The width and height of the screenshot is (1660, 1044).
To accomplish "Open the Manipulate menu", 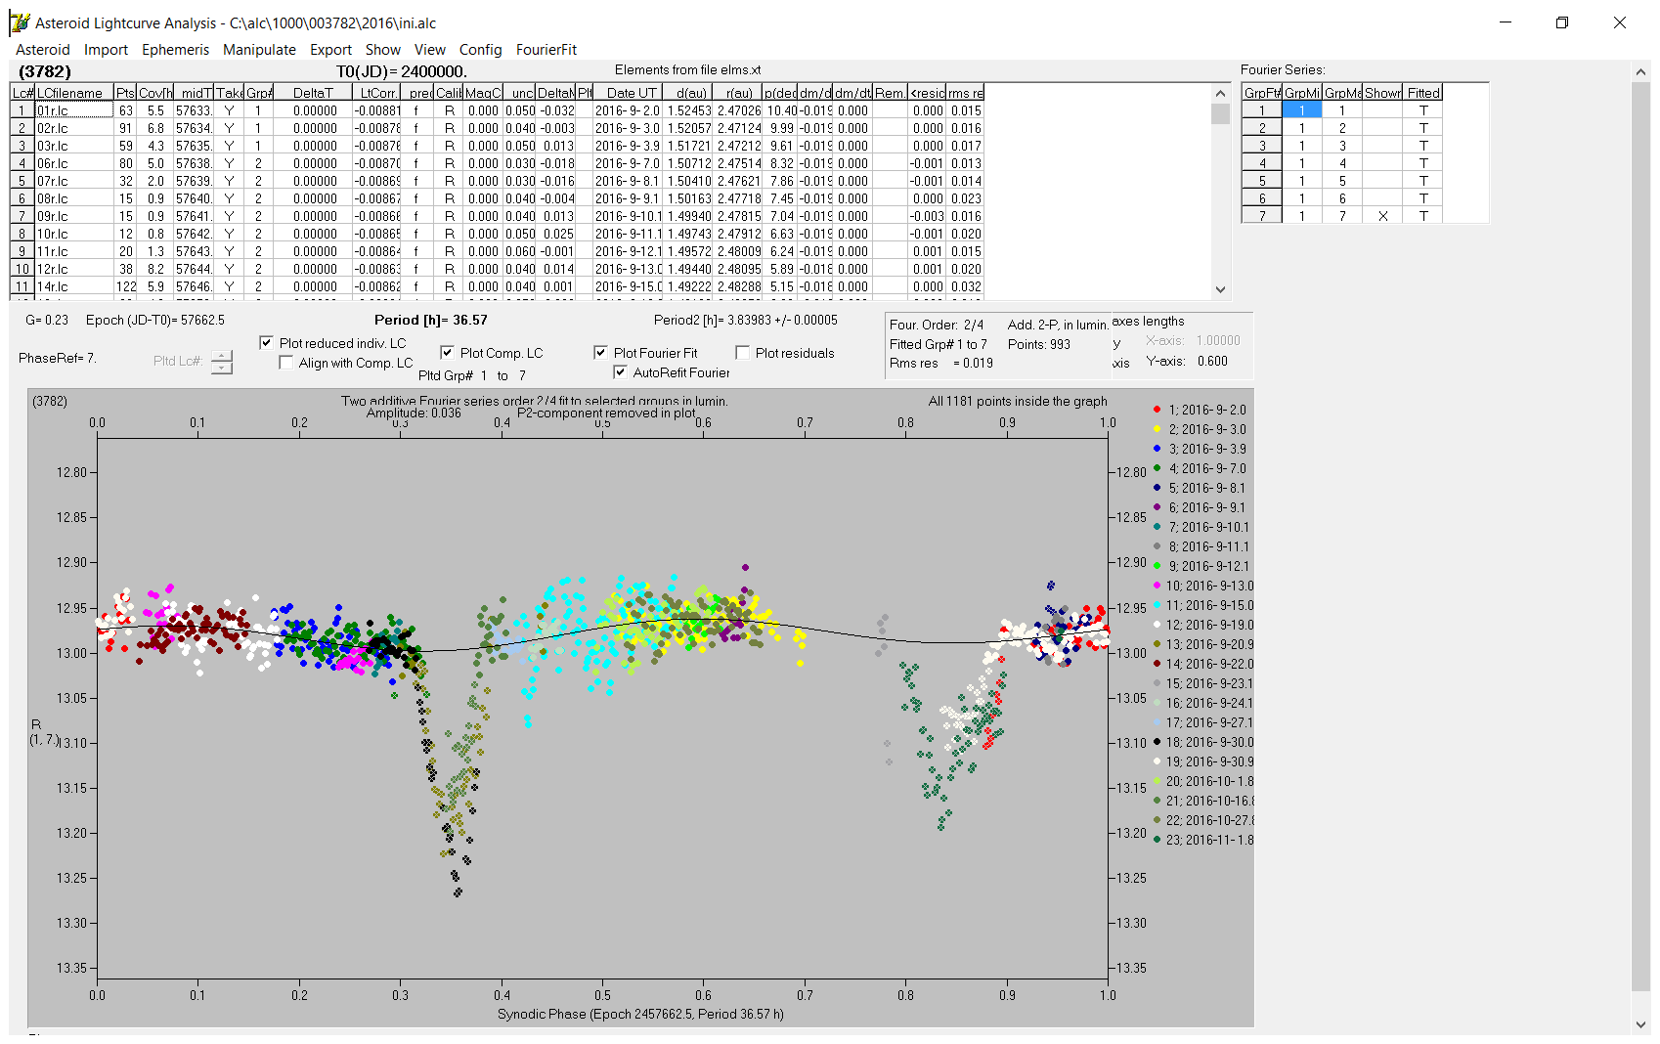I will pyautogui.click(x=259, y=50).
